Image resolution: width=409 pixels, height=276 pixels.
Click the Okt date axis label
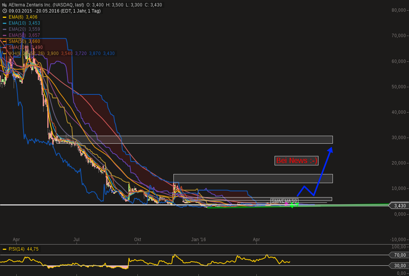click(x=137, y=240)
